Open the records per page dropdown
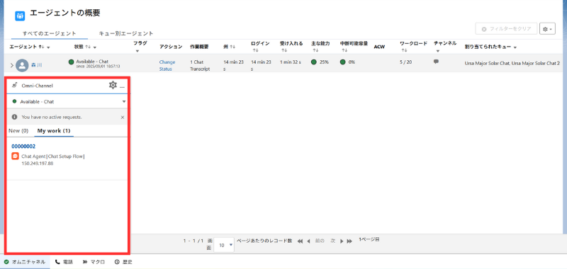The width and height of the screenshot is (567, 269). click(x=224, y=245)
